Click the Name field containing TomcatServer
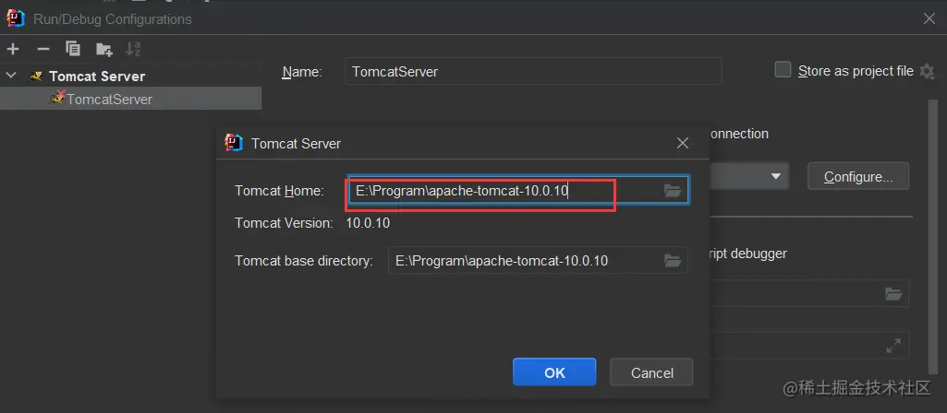 (533, 72)
